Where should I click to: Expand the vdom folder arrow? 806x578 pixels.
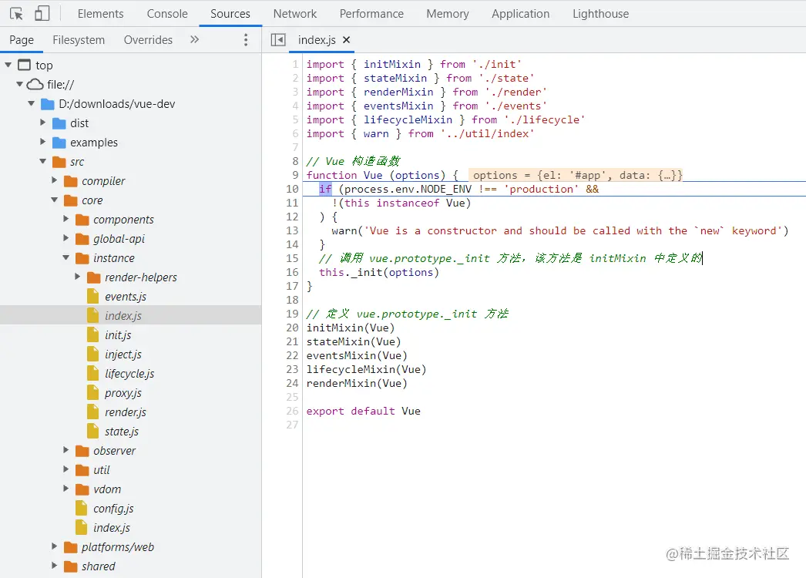pyautogui.click(x=65, y=489)
